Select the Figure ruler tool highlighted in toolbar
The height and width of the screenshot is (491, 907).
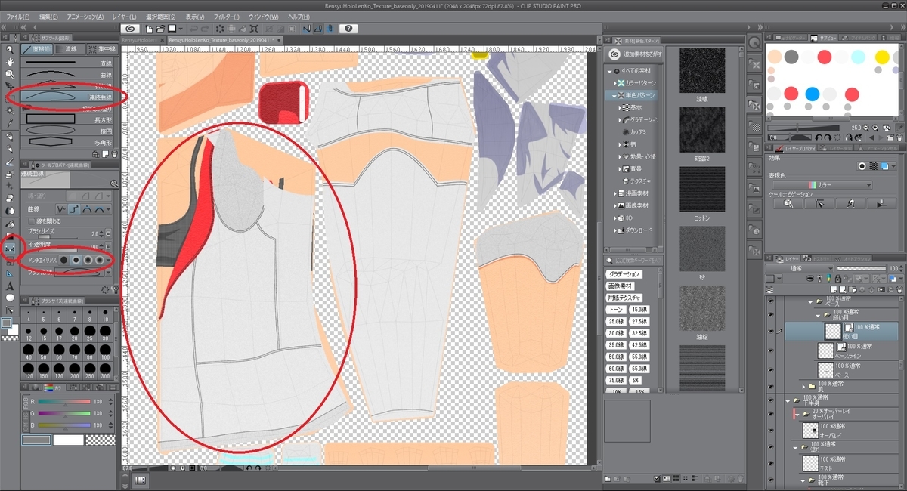click(10, 248)
